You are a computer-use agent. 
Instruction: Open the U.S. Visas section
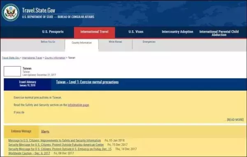click(x=136, y=32)
